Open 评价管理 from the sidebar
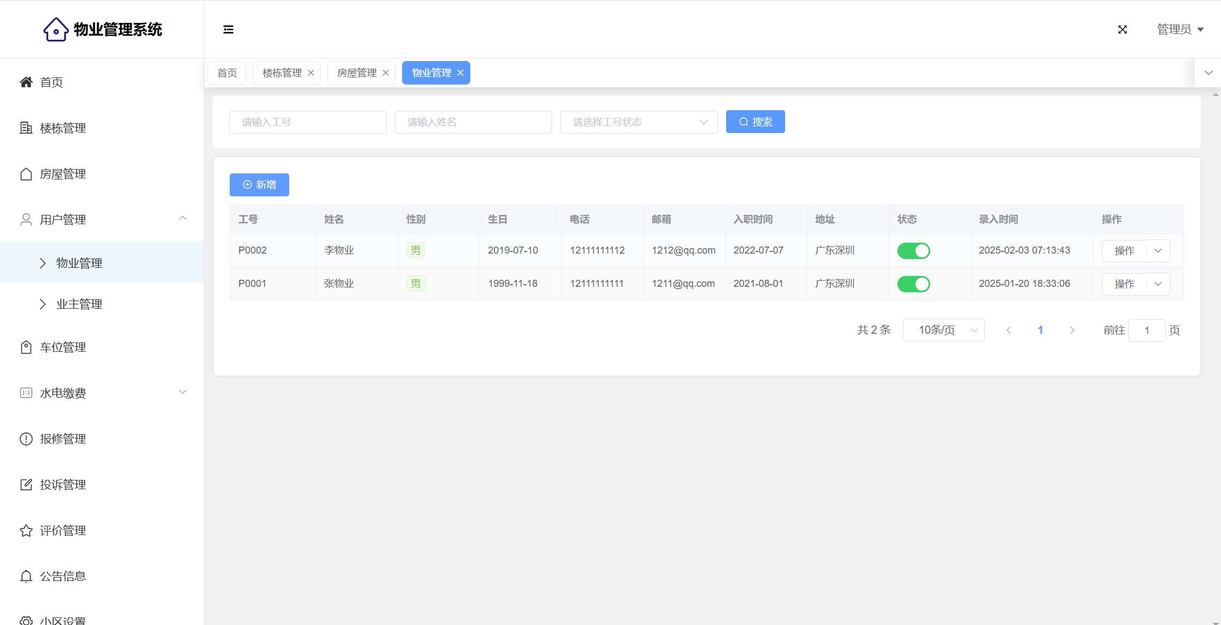 click(63, 531)
